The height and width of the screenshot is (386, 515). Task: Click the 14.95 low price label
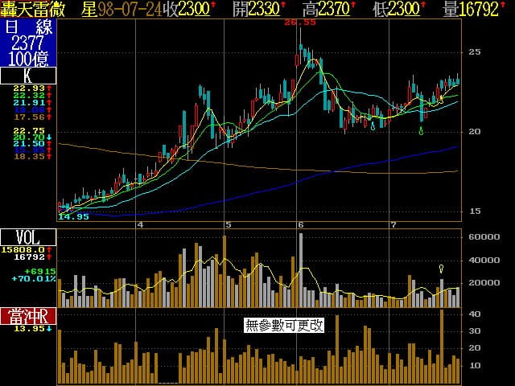[x=73, y=217]
